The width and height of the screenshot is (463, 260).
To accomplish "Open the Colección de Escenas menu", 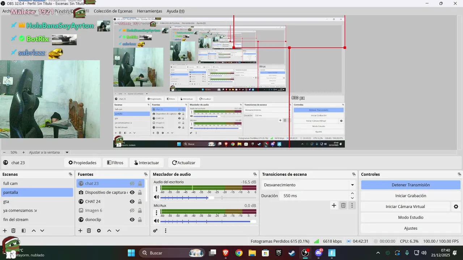I will tap(113, 11).
